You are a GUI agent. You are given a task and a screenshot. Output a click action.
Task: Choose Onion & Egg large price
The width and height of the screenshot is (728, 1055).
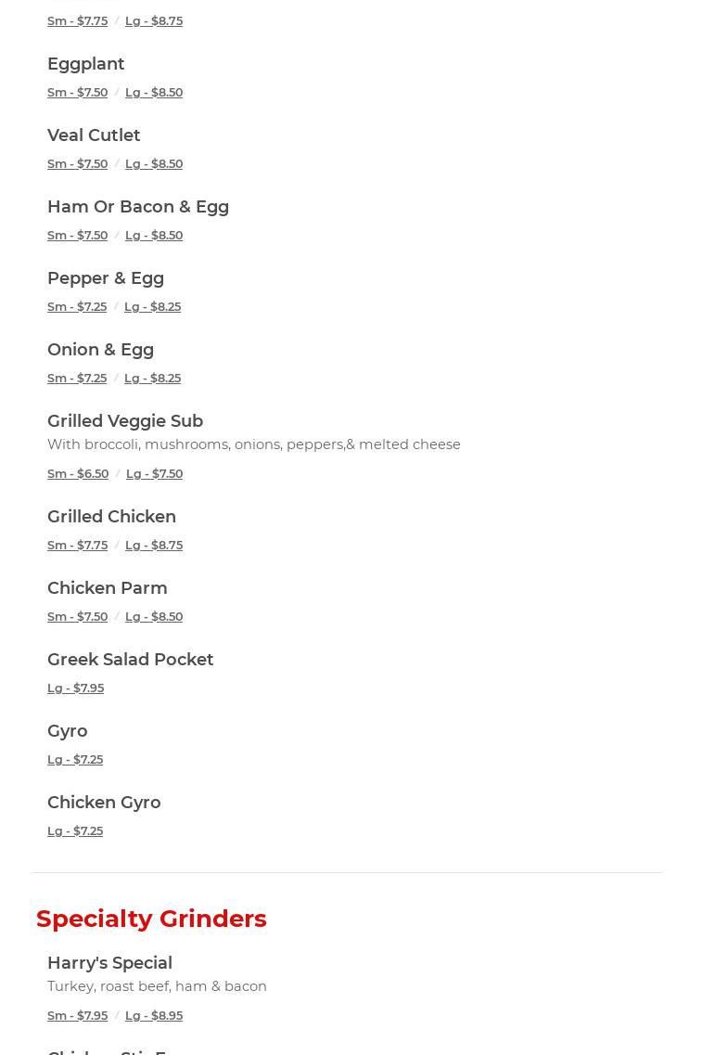(153, 378)
